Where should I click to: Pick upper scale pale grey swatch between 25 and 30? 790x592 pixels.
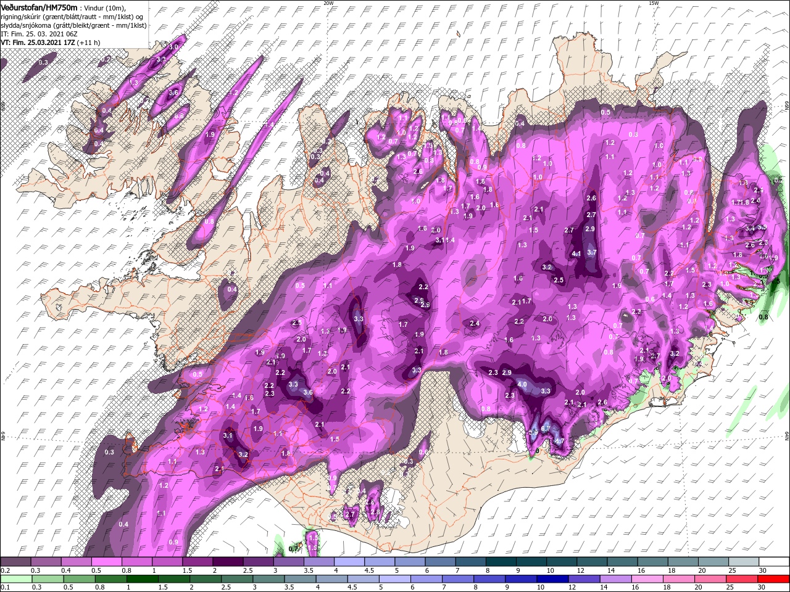click(x=743, y=562)
